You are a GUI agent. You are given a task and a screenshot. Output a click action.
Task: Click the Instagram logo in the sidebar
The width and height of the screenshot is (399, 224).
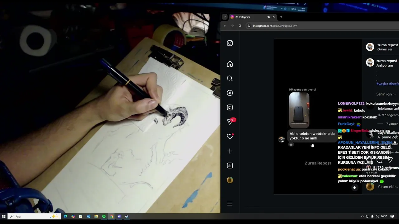(x=230, y=43)
